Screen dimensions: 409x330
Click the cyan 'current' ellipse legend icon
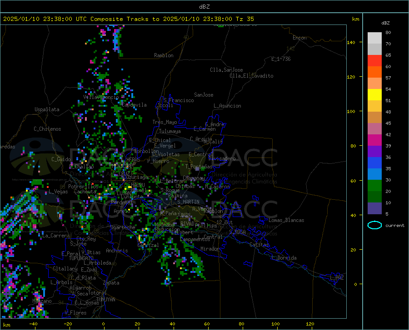pos(374,225)
